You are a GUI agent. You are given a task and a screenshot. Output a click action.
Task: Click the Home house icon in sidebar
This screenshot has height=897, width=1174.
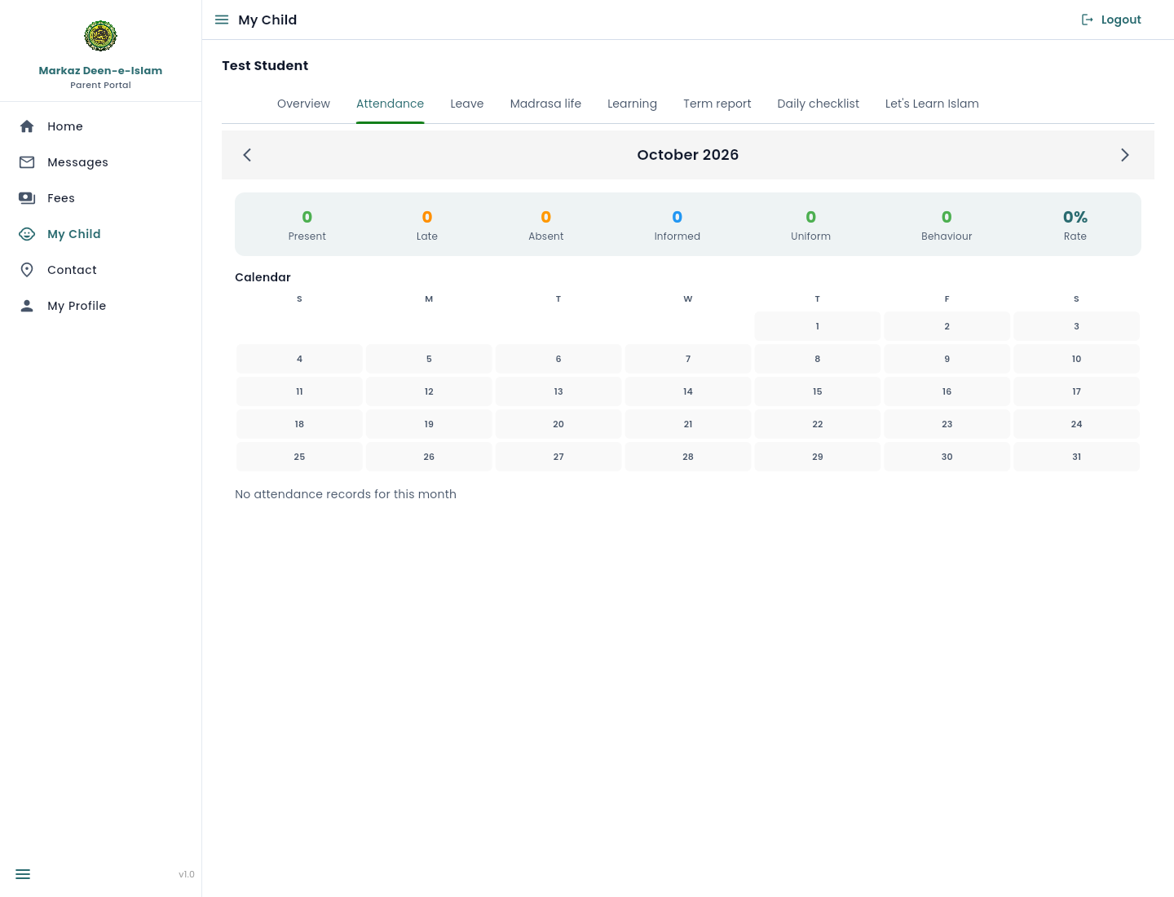click(27, 126)
